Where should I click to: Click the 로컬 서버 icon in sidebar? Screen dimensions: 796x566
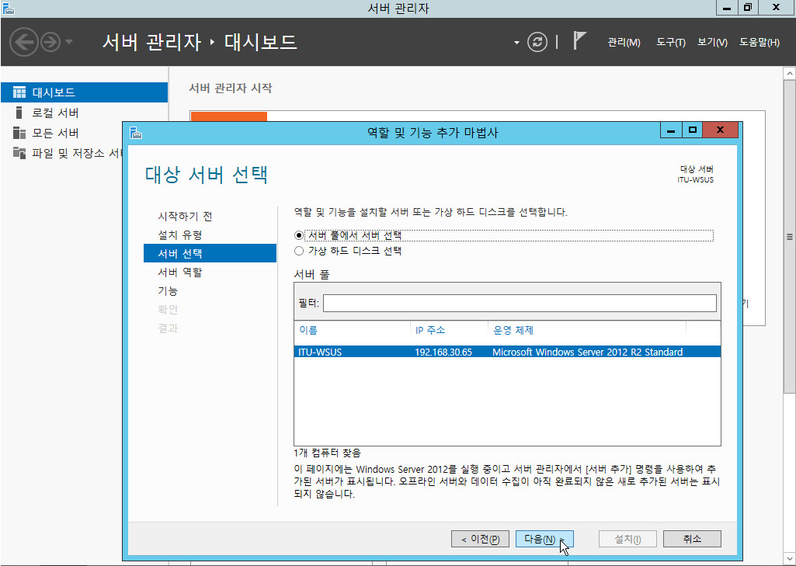click(19, 113)
